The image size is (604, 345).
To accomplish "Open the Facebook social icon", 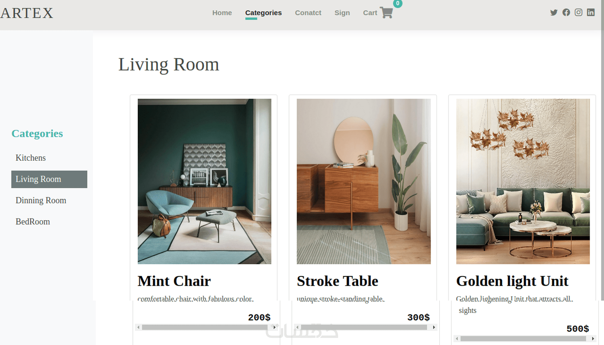I will [566, 12].
